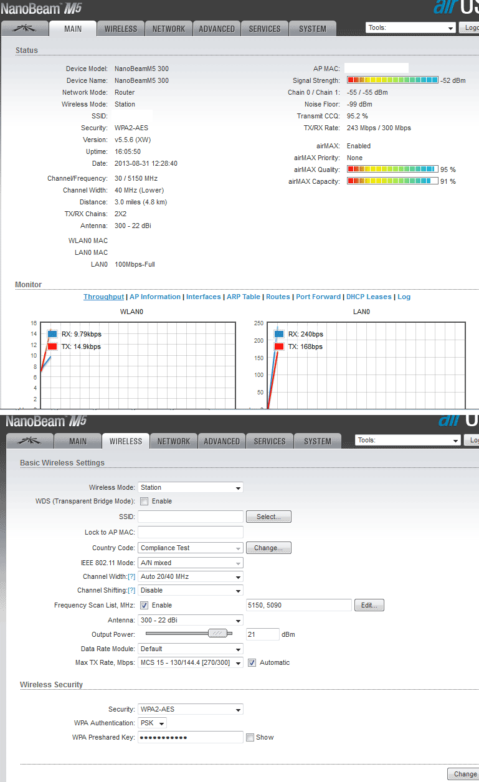Open the Channel Shifting [?] help icon
Image resolution: width=479 pixels, height=782 pixels.
131,591
